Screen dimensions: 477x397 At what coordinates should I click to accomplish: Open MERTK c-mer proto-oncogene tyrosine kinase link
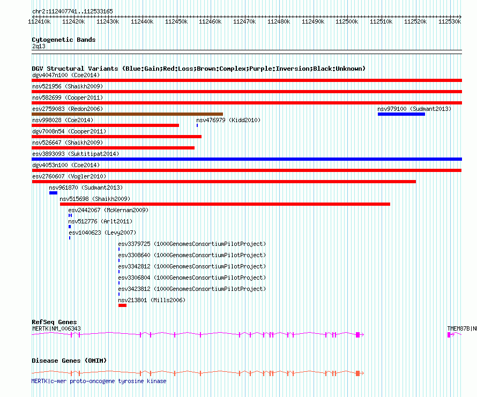(x=99, y=381)
